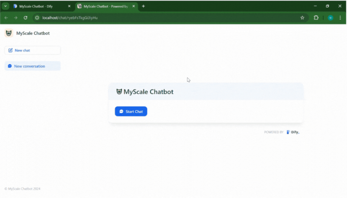Viewport: 347px width, 198px height.
Task: View site information icon
Action: coord(37,18)
